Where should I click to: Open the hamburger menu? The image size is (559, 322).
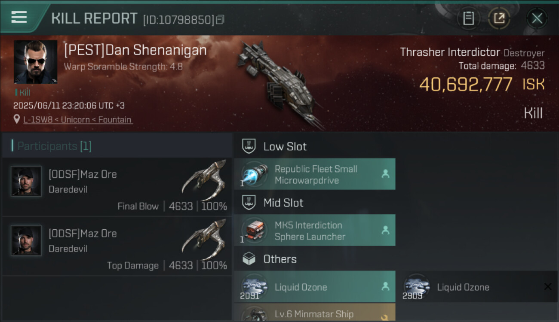coord(19,18)
